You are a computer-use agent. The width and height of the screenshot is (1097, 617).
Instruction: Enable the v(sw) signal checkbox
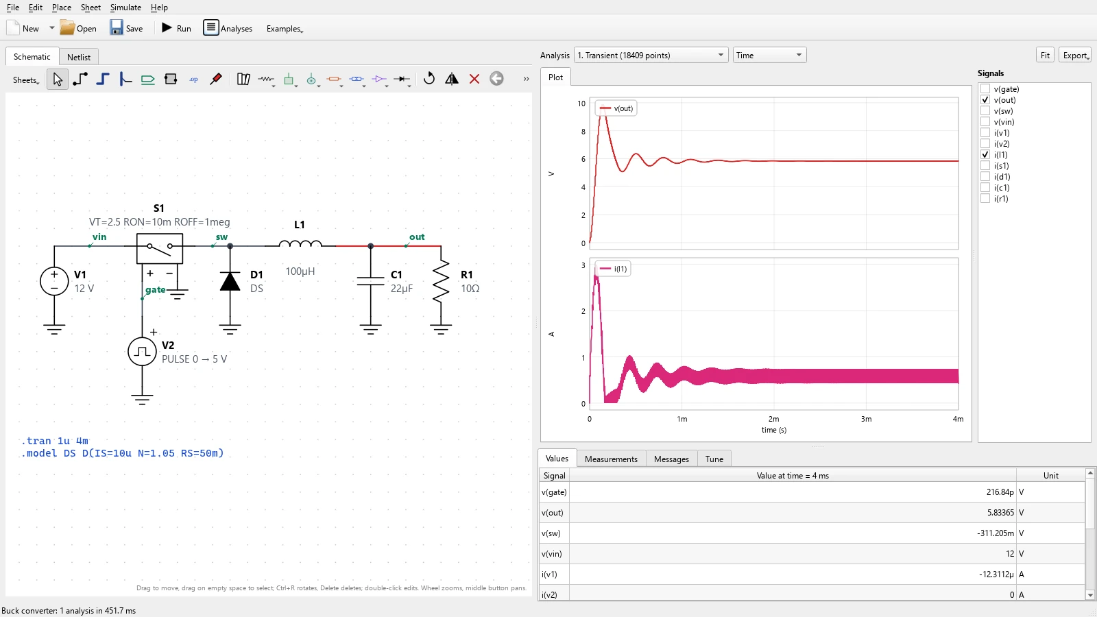(985, 111)
